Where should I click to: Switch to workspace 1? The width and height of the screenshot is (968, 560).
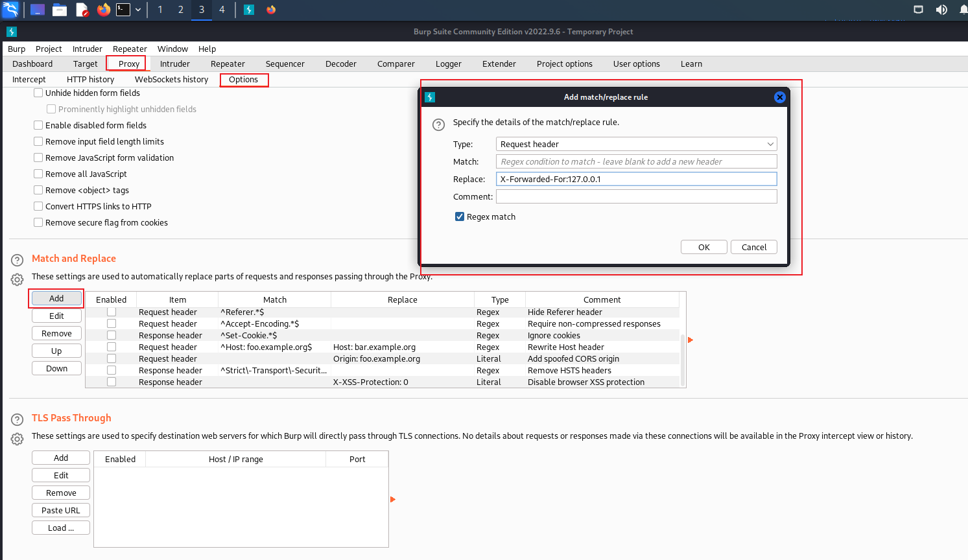click(160, 10)
